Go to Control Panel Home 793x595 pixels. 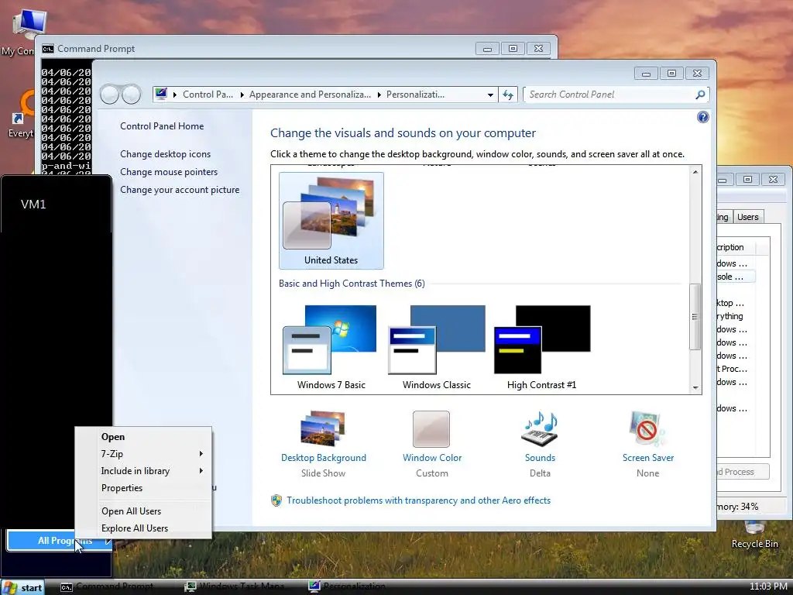(x=162, y=126)
